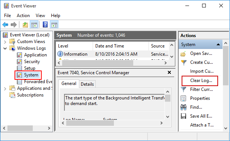
Task: Click the Open Saved Log folder icon
Action: click(x=183, y=54)
